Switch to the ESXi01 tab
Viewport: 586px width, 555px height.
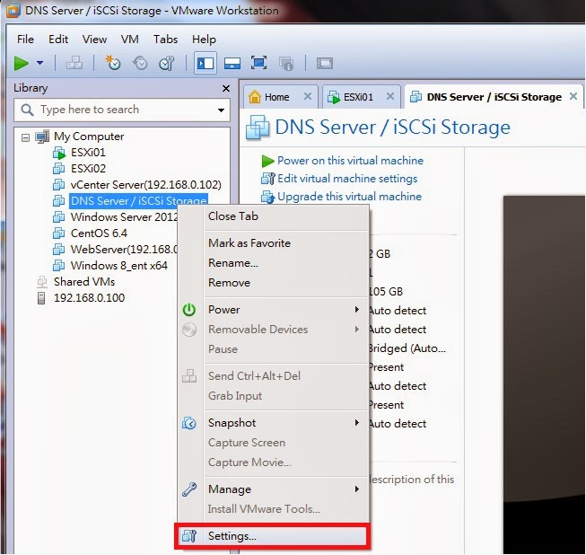click(358, 97)
